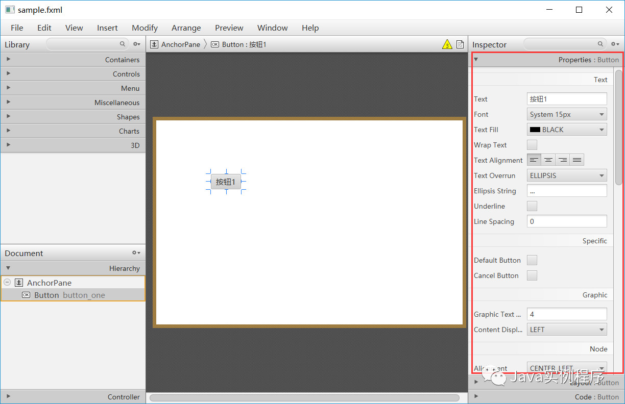Screen dimensions: 625x404
Task: Collapse the AnchorPane tree item
Action: (x=7, y=282)
